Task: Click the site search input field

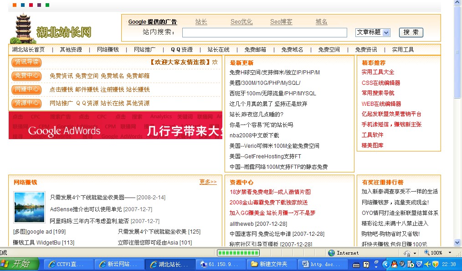Action: click(x=265, y=32)
